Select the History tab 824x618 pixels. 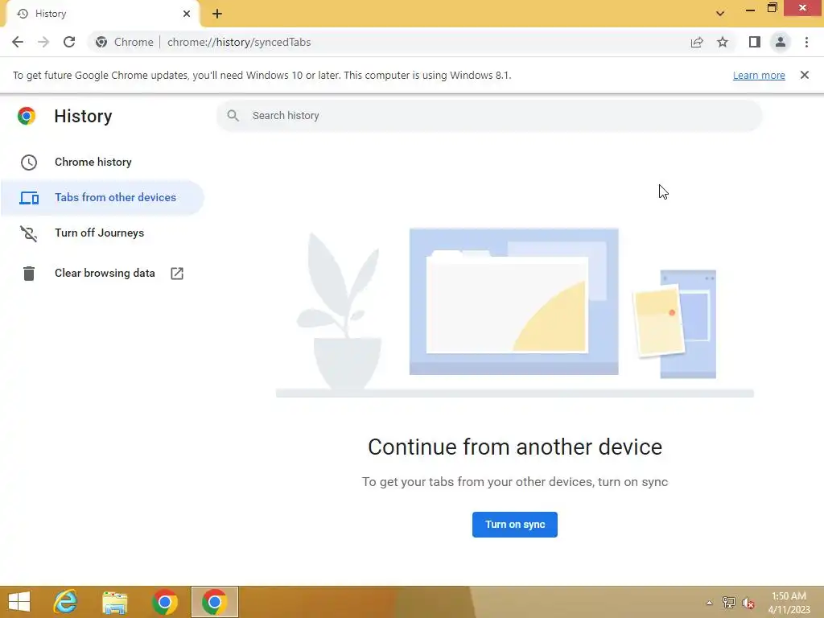(102, 14)
